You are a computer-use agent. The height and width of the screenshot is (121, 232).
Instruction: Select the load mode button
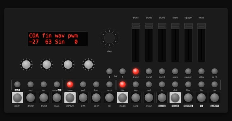[x=96, y=85]
